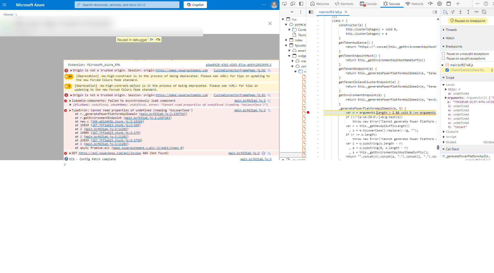Collapse the top frame tree node

[283, 19]
